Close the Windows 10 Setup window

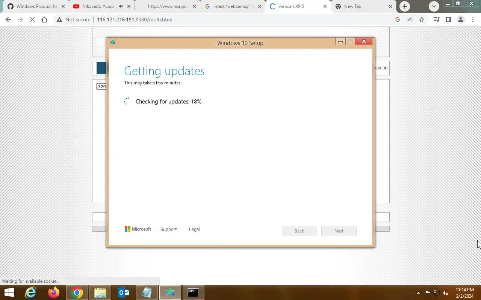coord(364,42)
